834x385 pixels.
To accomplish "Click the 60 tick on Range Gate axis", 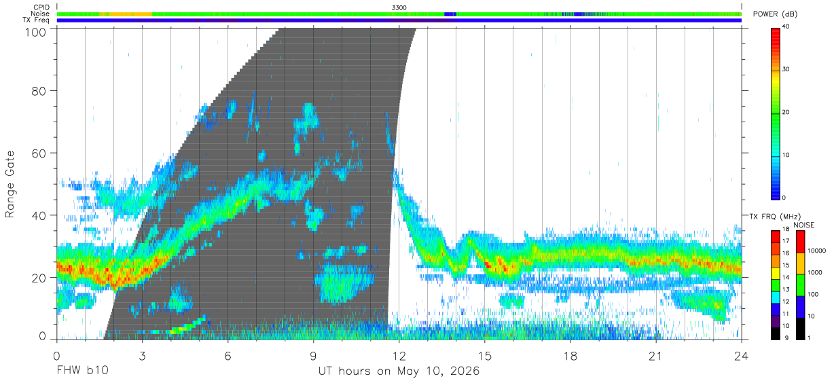I will click(39, 153).
